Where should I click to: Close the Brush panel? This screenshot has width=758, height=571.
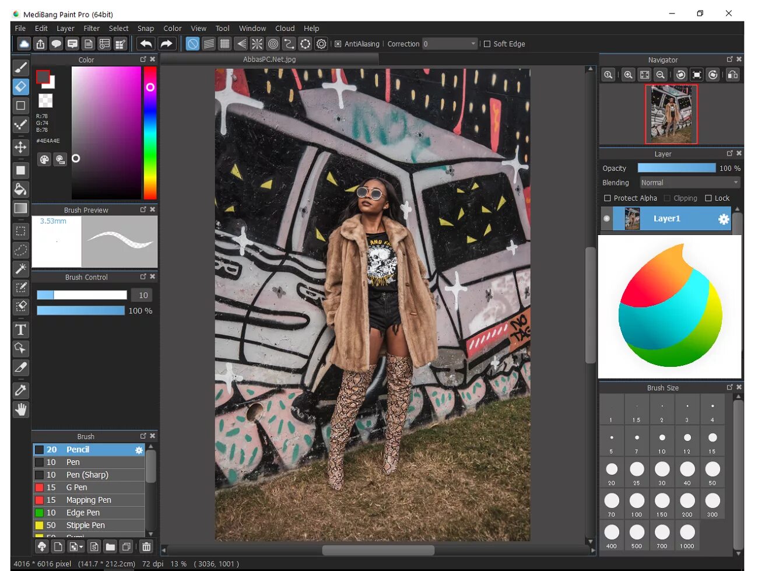(x=153, y=436)
